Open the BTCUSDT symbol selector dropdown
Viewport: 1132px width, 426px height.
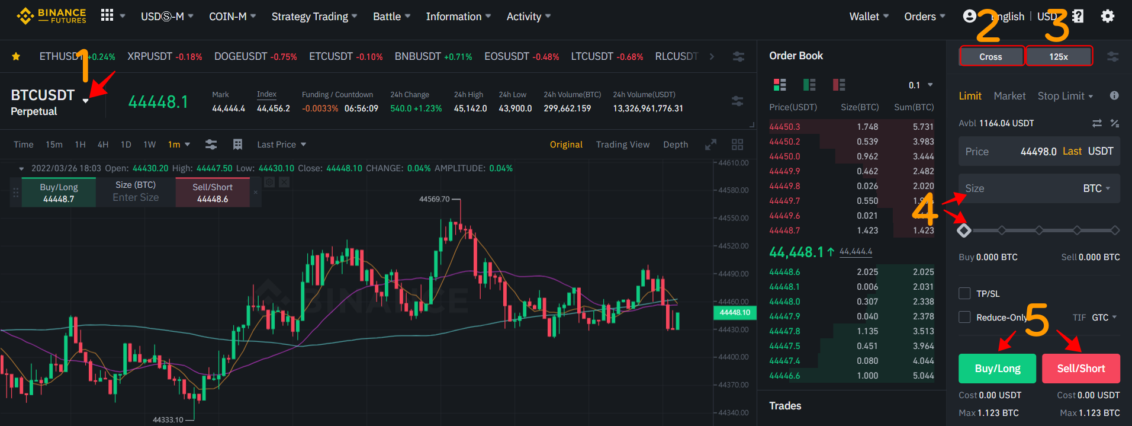point(86,101)
